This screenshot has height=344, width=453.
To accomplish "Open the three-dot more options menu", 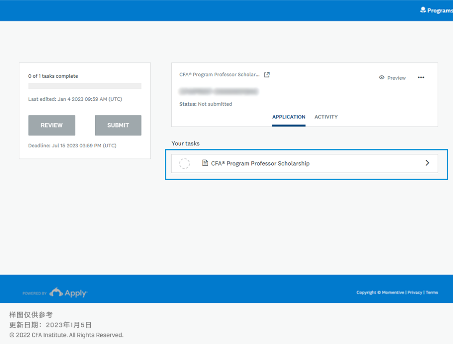I will tap(421, 78).
